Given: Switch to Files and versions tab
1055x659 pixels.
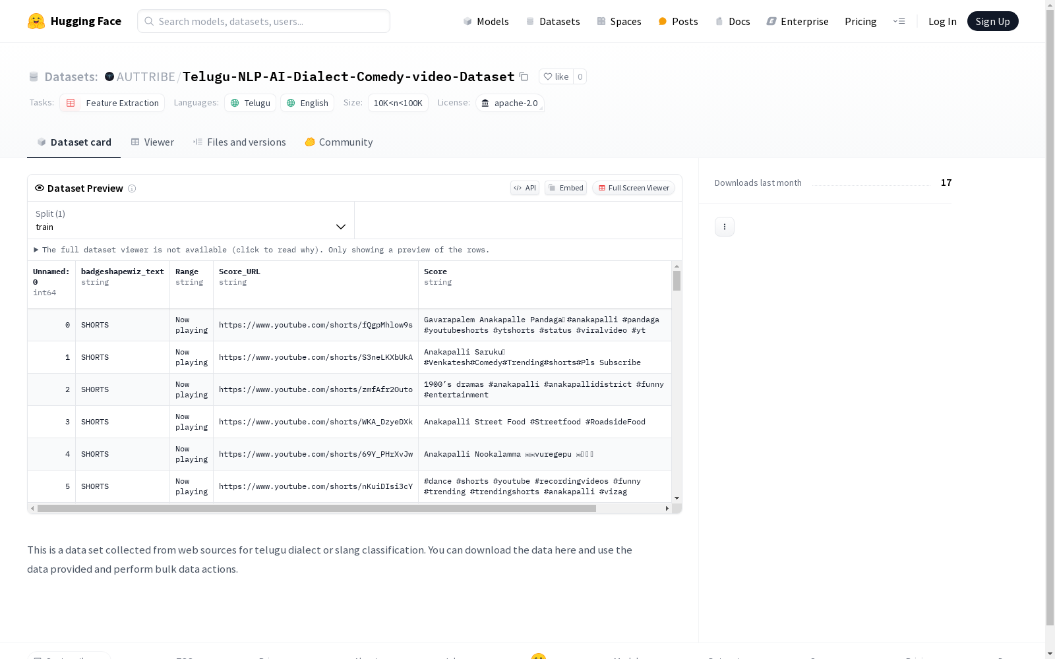Looking at the screenshot, I should tap(239, 142).
